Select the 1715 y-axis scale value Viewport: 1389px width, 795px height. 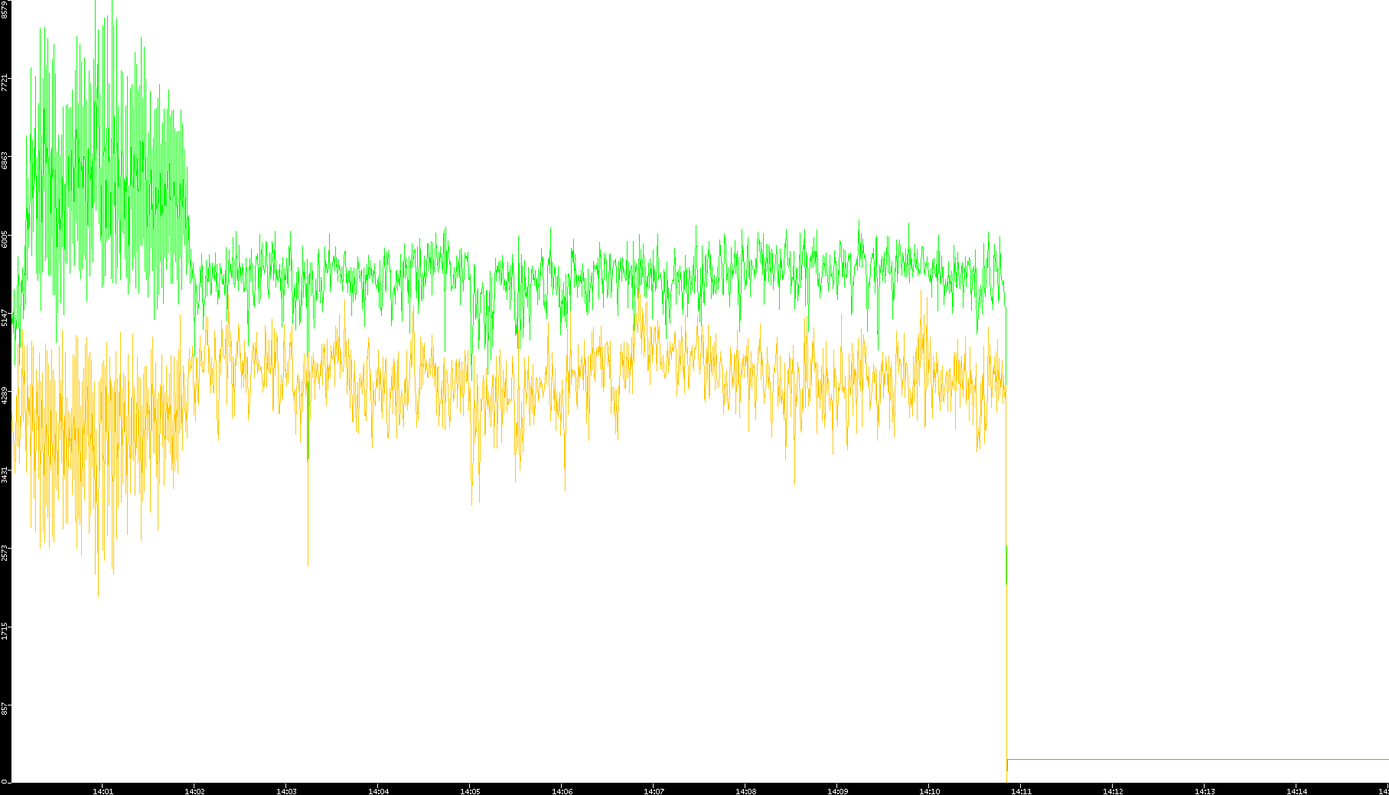[x=5, y=631]
